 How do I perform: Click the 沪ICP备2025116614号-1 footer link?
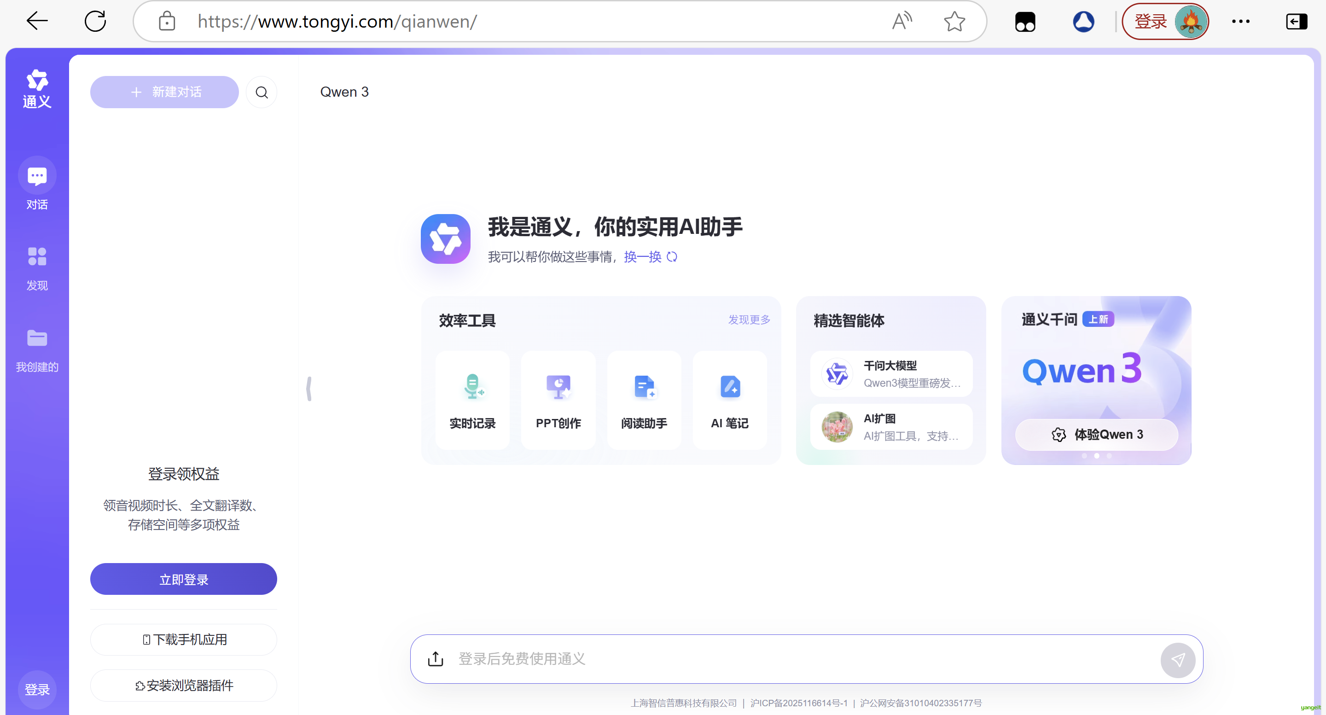click(799, 703)
